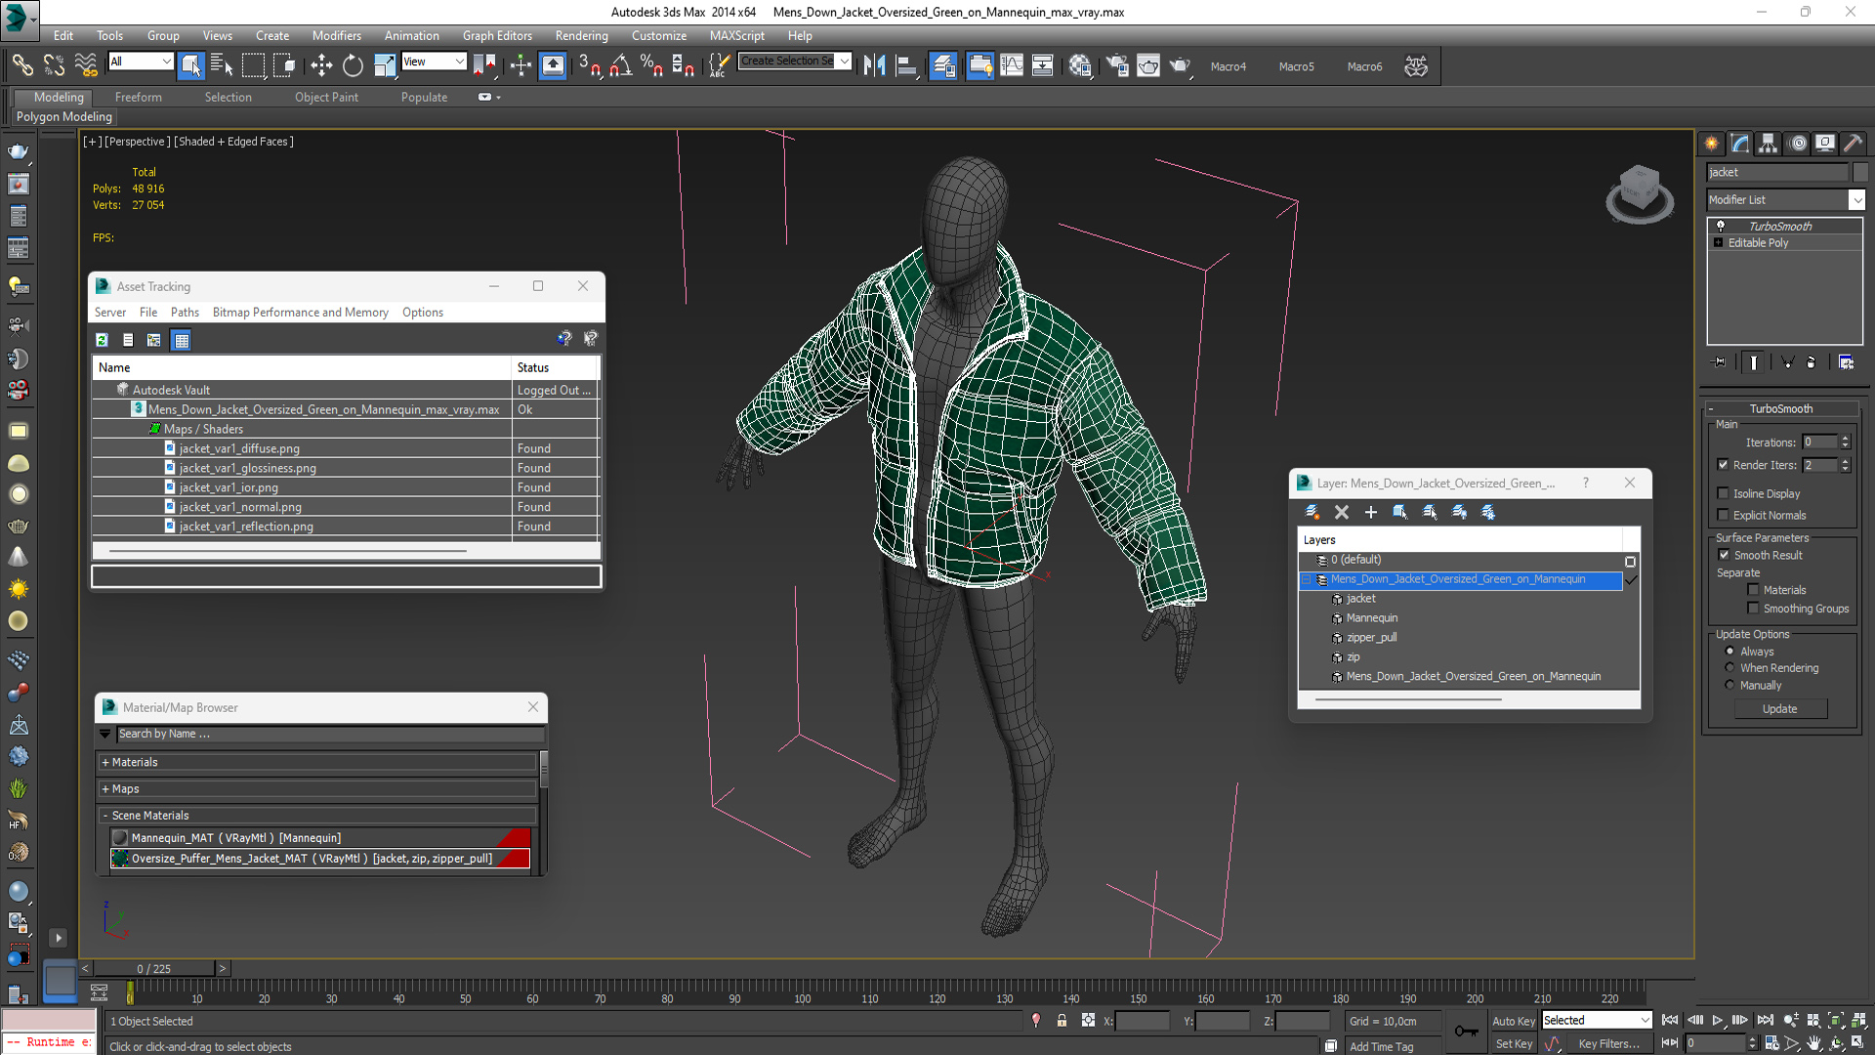Open the Modify command panel tab icon
The height and width of the screenshot is (1055, 1875).
click(1740, 144)
